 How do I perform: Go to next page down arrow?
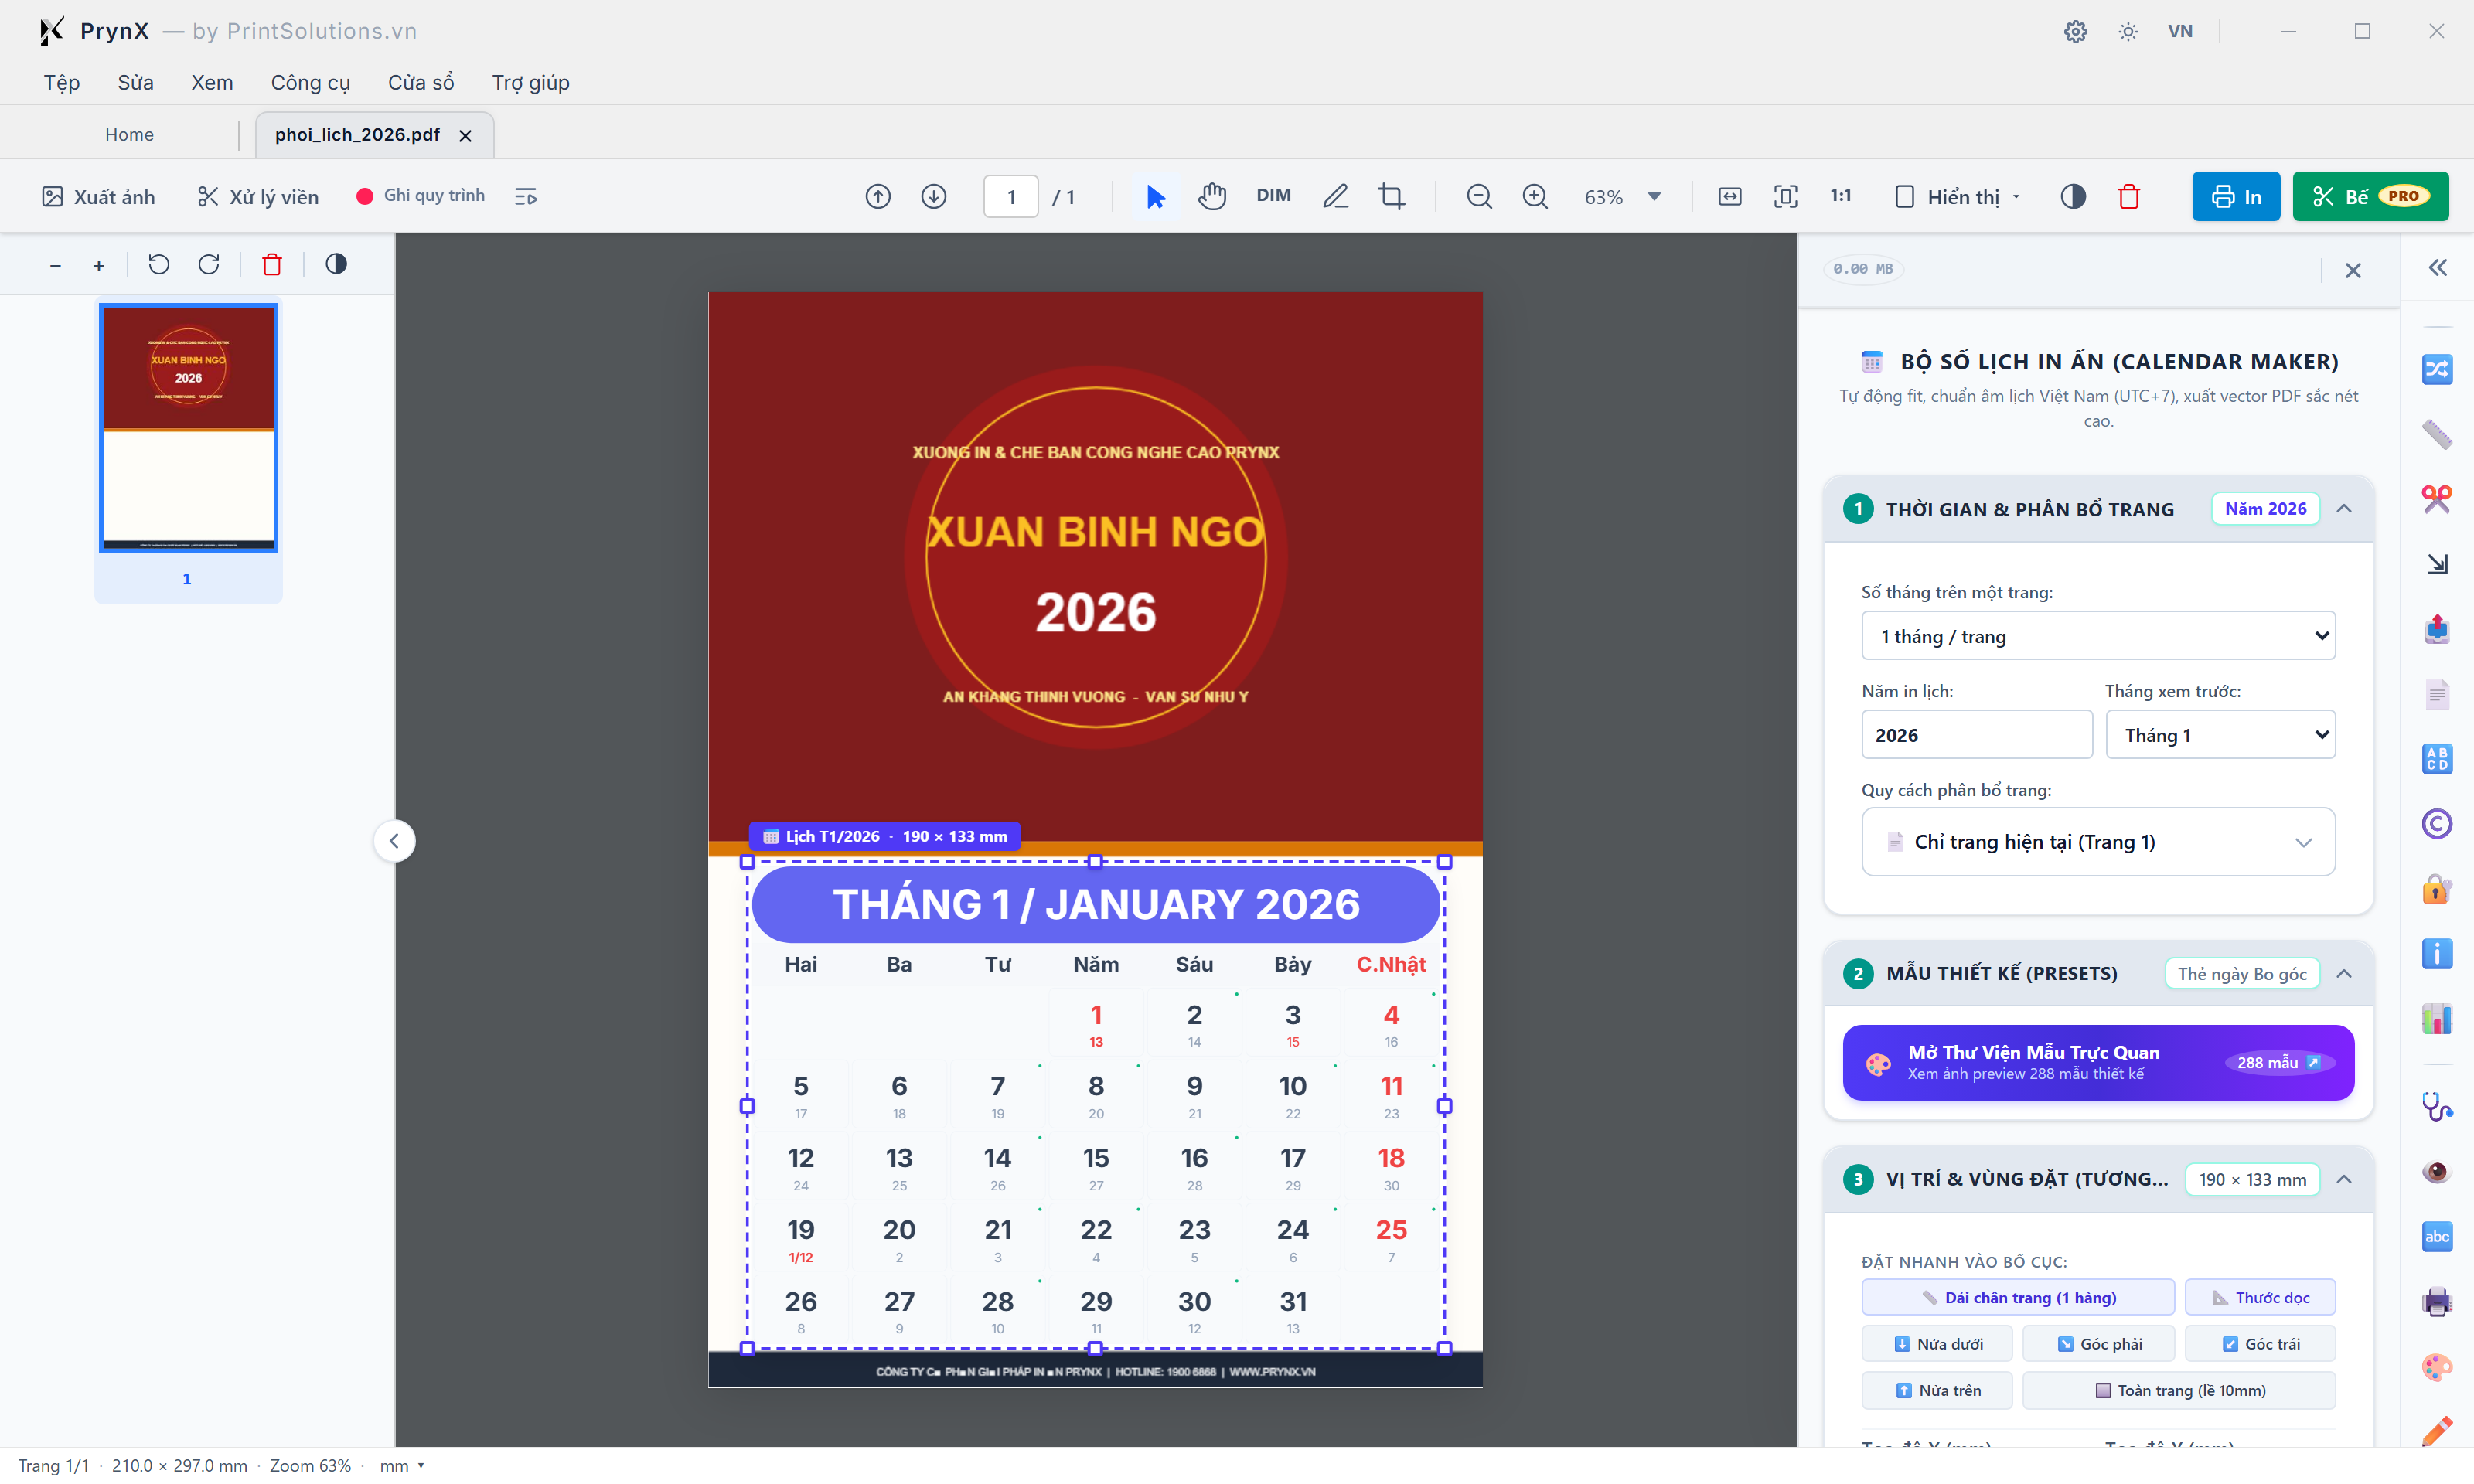coord(934,196)
